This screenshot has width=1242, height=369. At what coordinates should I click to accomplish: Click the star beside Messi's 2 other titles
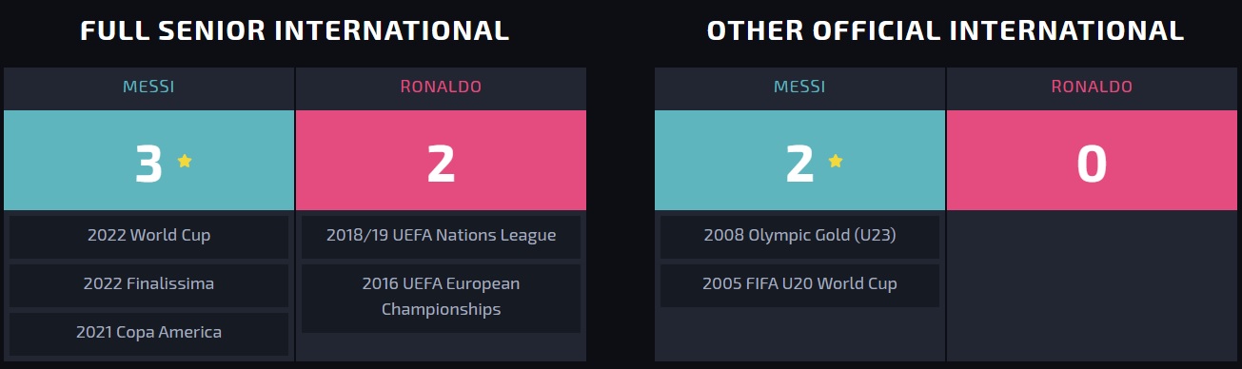point(836,161)
